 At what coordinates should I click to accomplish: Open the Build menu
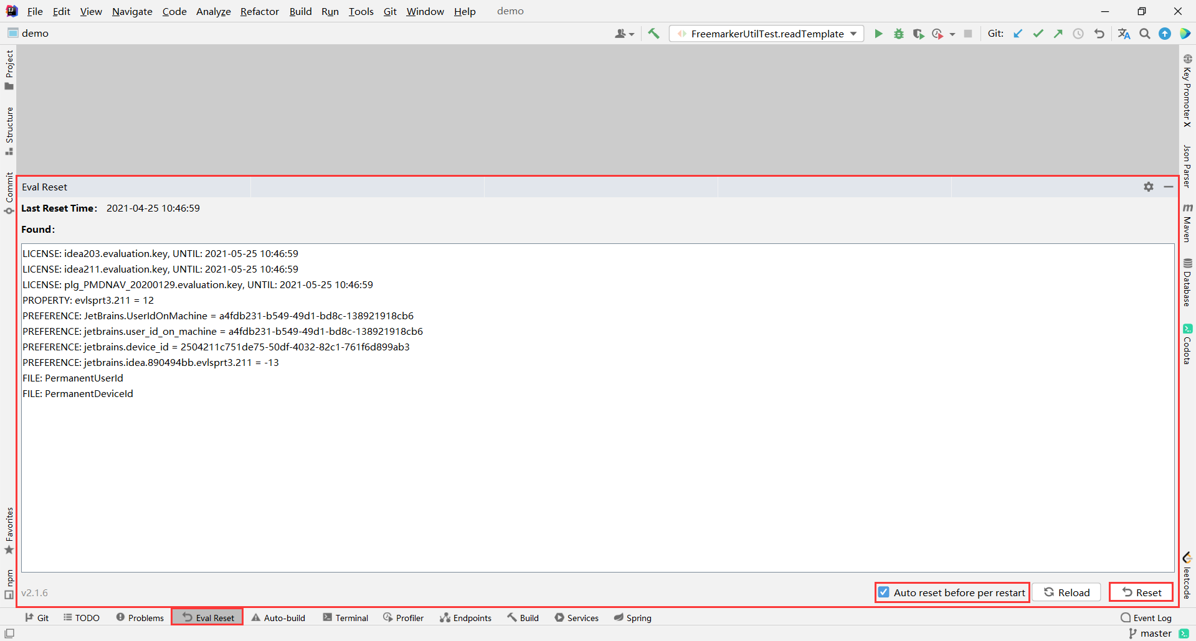coord(300,11)
